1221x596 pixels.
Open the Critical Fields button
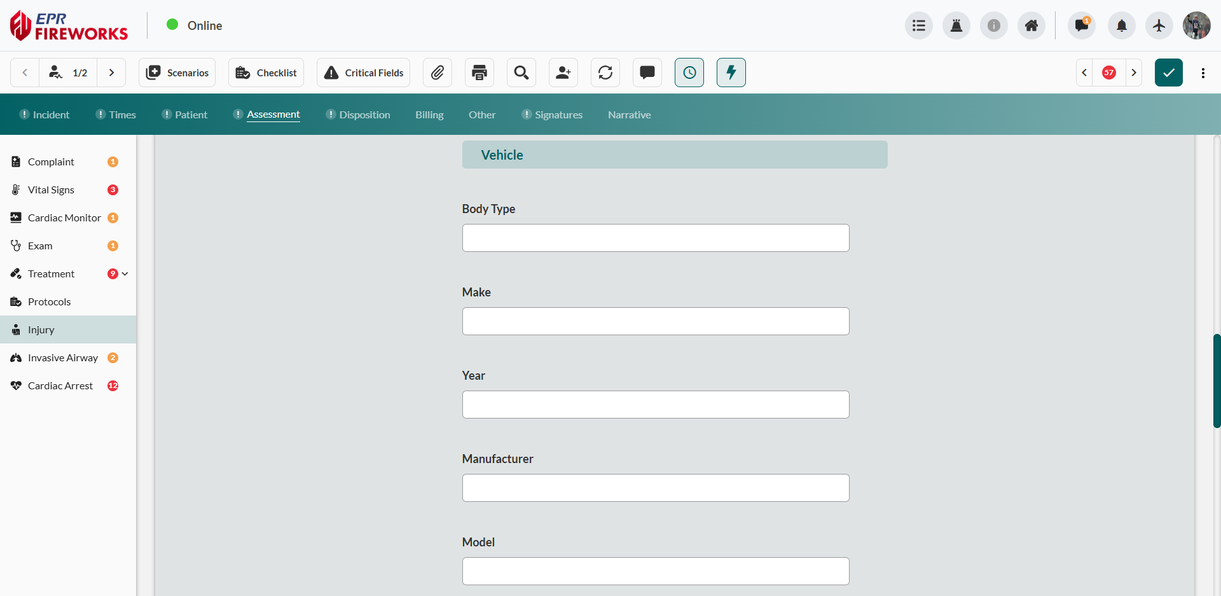(x=364, y=73)
